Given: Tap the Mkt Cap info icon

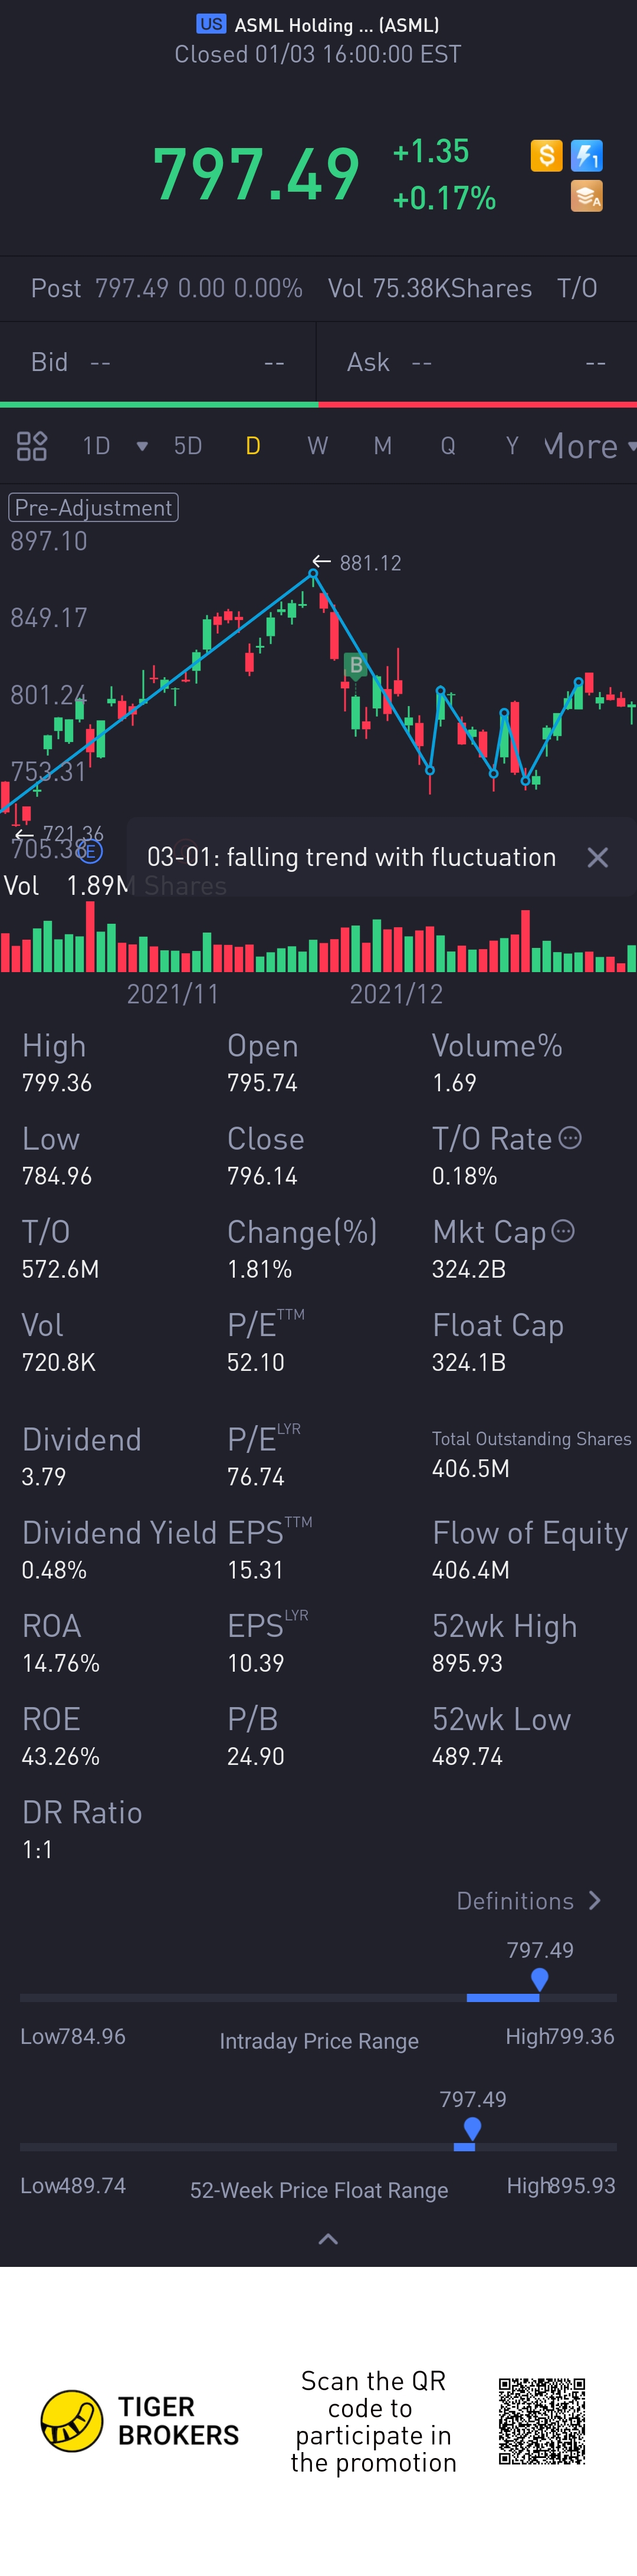Looking at the screenshot, I should [564, 1230].
